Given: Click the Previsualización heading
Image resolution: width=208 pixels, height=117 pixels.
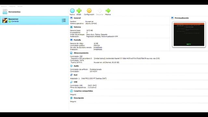Looking at the screenshot, I should (182, 18).
